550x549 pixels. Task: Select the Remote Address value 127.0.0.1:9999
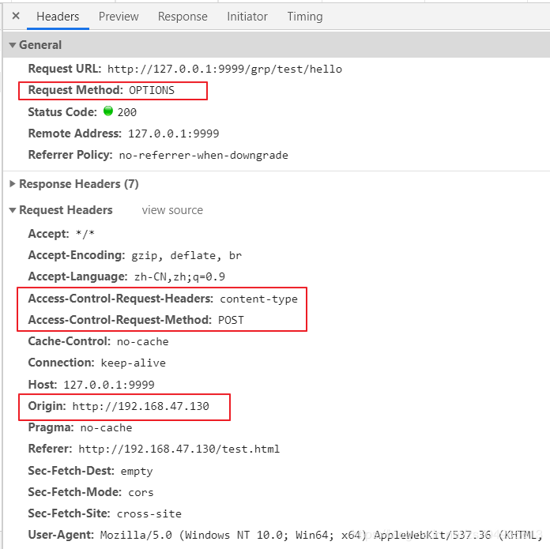[x=174, y=133]
